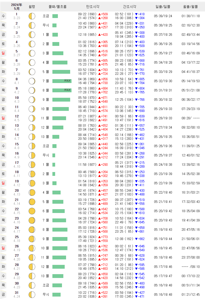
Task: Click the date 12 with lunar 4.5
Action: tap(17, 118)
